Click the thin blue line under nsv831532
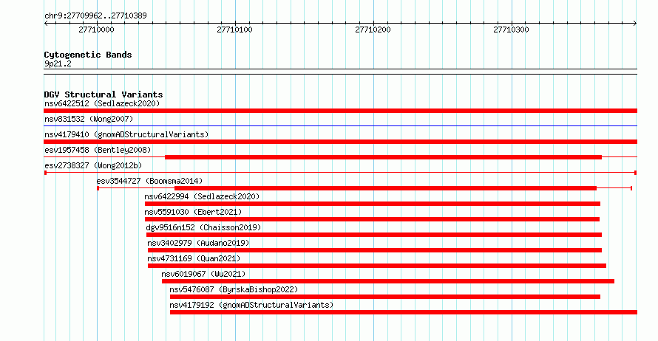 [340, 125]
